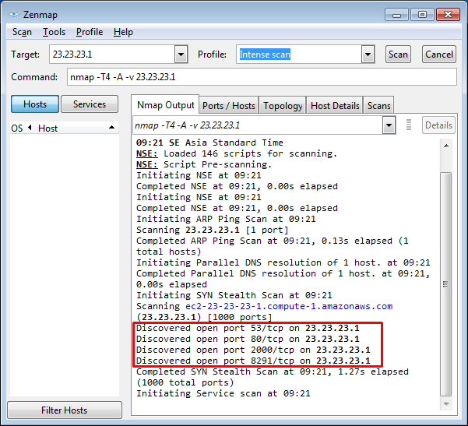Select the Hosts toggle button
468x426 pixels.
click(35, 104)
